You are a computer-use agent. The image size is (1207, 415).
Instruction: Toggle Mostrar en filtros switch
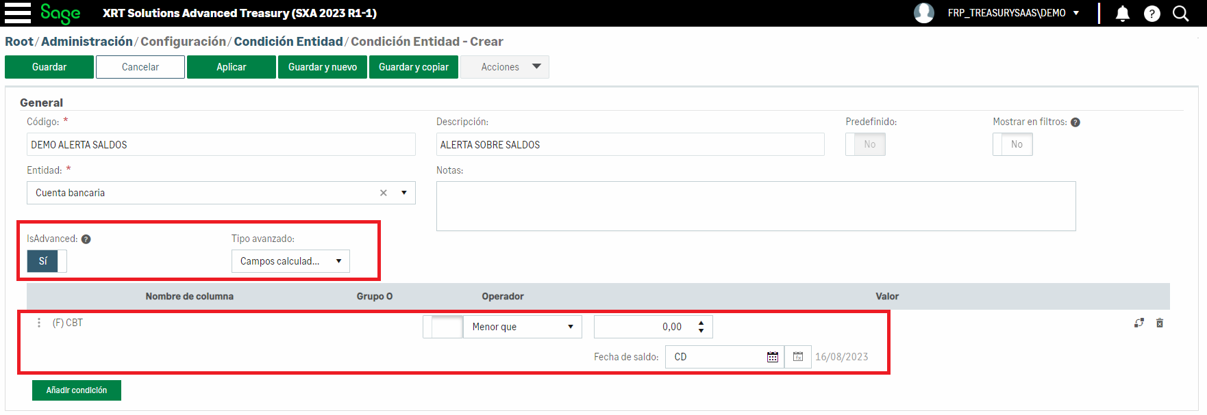(x=1012, y=144)
